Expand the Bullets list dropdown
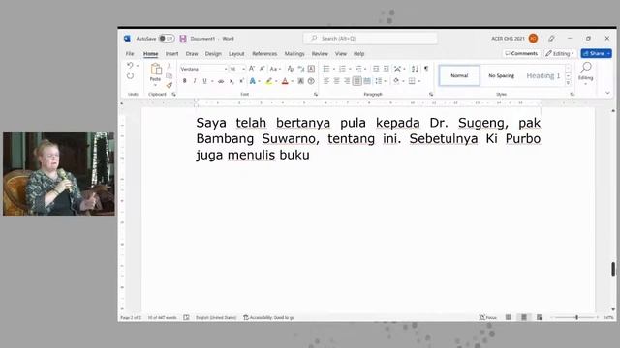This screenshot has width=620, height=348. tap(334, 69)
